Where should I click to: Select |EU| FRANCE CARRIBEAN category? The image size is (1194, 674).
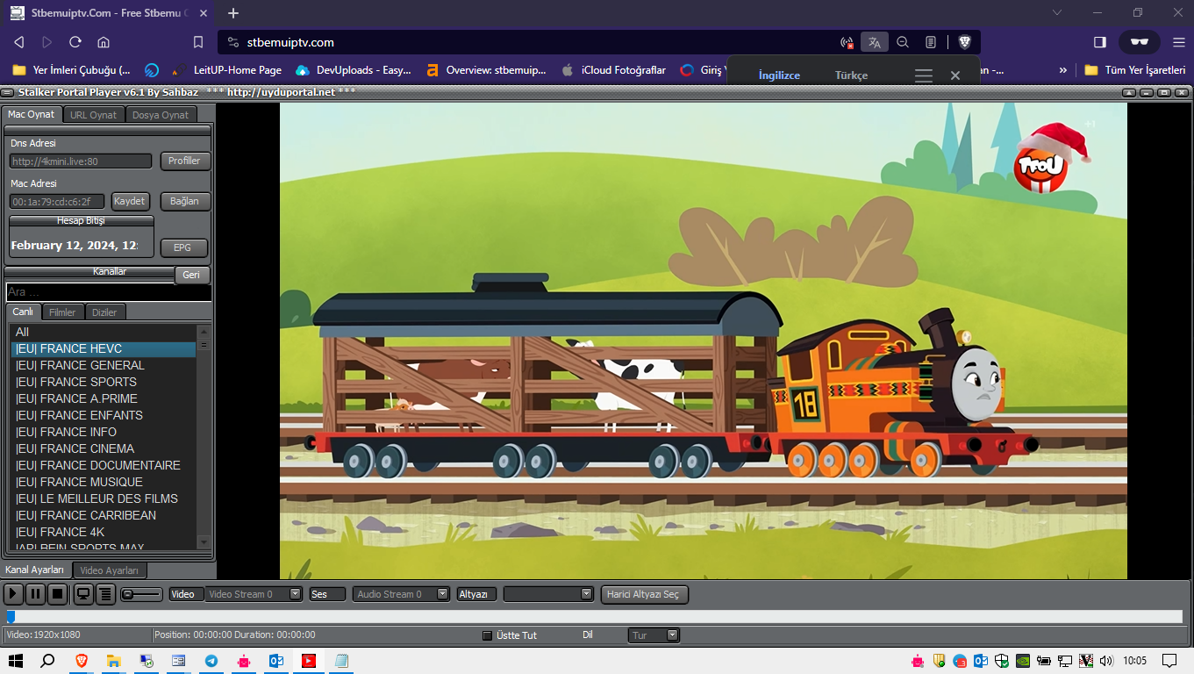104,515
